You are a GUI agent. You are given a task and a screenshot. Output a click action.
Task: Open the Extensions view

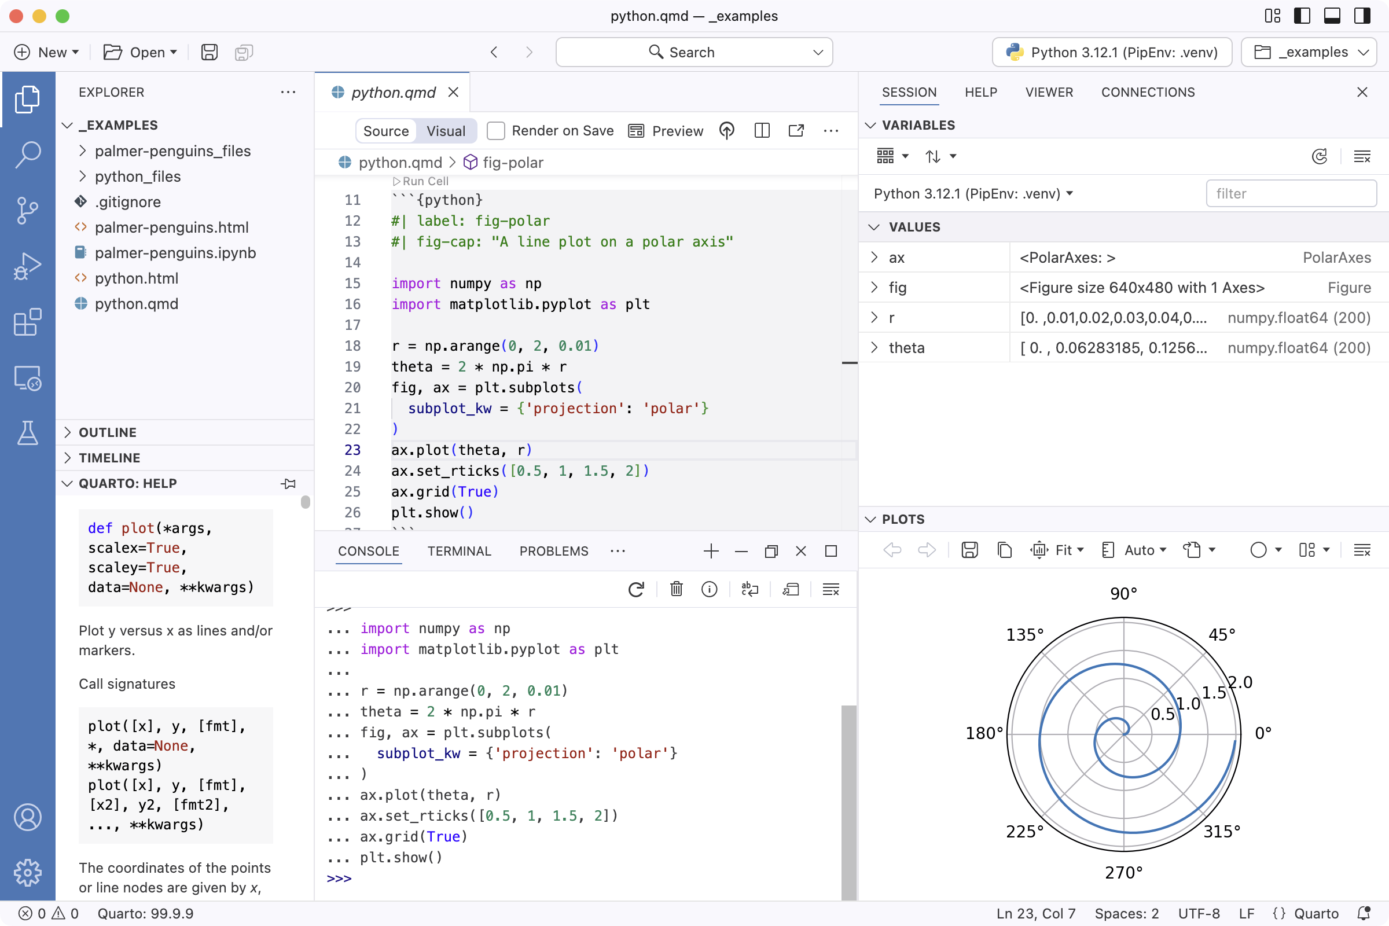[x=27, y=322]
